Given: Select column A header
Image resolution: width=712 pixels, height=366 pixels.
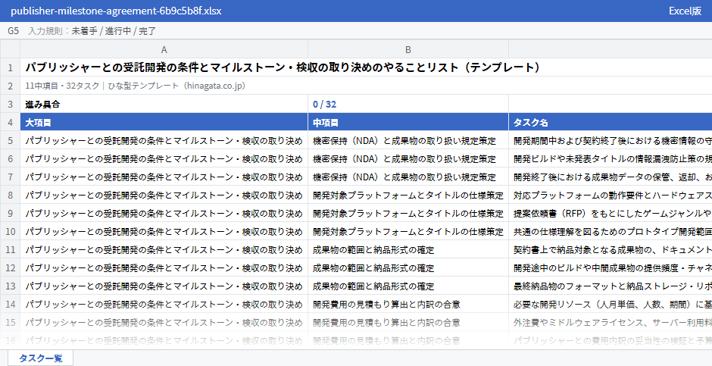Looking at the screenshot, I should [x=164, y=49].
